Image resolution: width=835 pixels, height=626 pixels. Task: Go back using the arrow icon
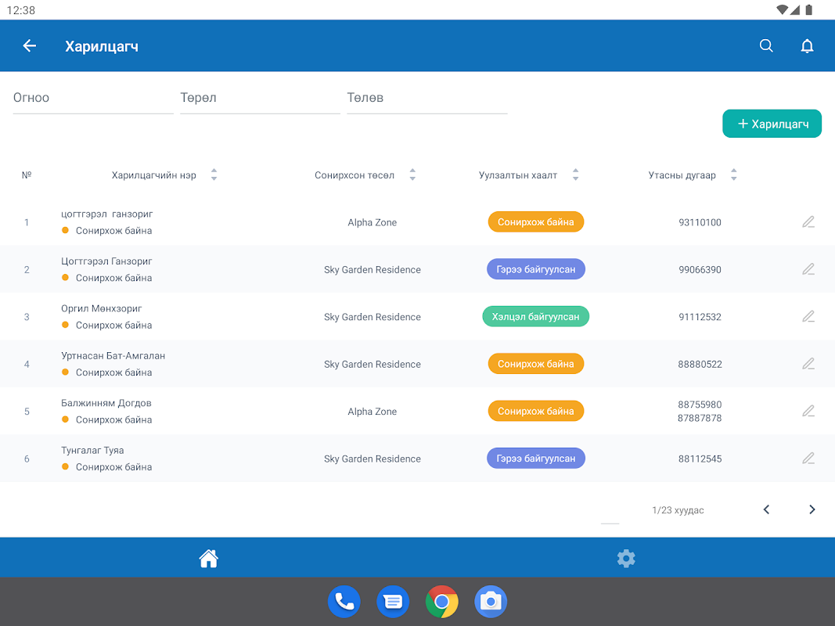coord(29,46)
